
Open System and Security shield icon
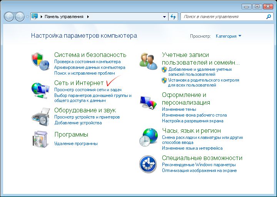[x=40, y=61]
